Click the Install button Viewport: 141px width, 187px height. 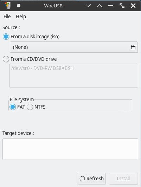point(123,179)
